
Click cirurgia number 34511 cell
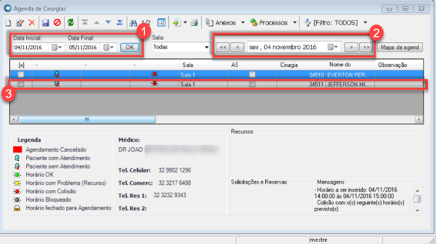(x=301, y=84)
